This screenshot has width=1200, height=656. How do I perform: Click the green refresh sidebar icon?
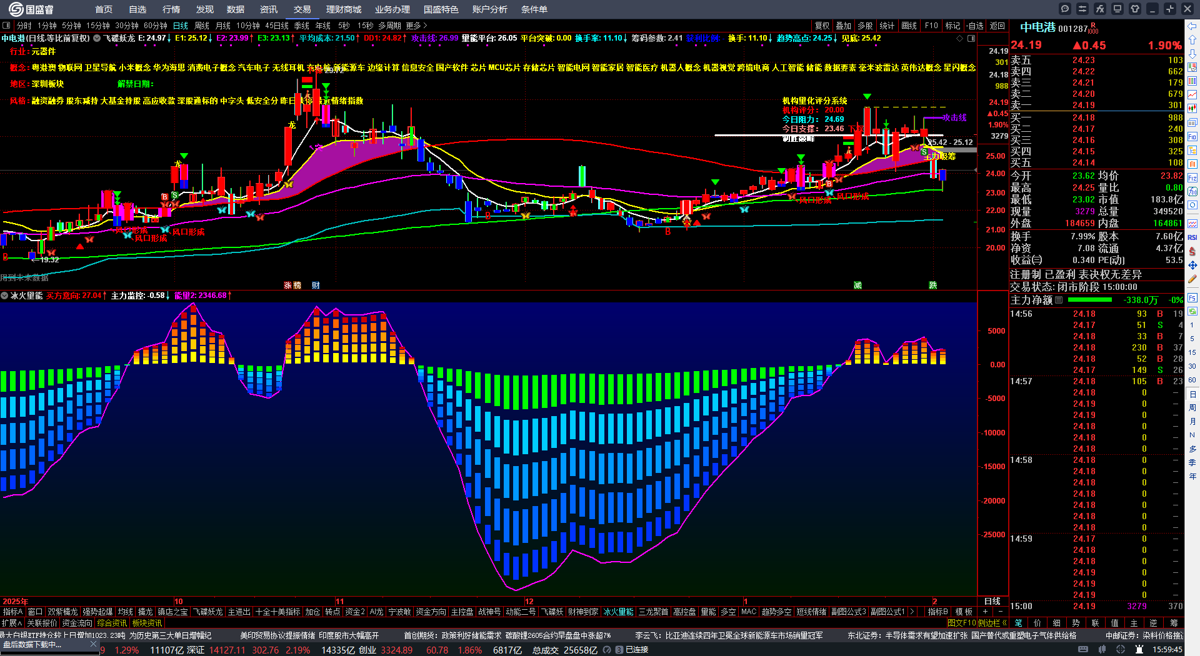pos(1192,311)
